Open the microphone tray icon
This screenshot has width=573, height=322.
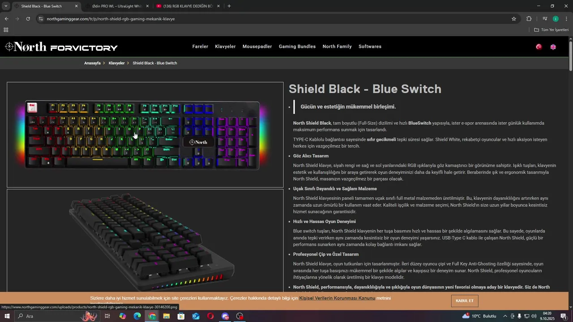pos(519,316)
